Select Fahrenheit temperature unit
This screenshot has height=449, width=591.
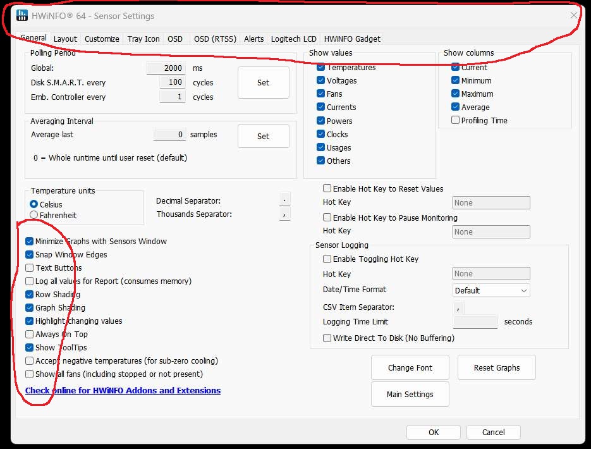click(x=34, y=215)
